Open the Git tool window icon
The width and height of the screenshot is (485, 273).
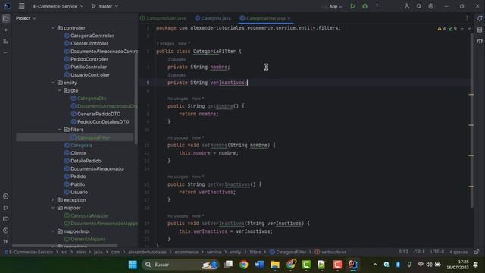5,241
